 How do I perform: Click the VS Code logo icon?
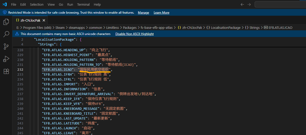click(4, 4)
